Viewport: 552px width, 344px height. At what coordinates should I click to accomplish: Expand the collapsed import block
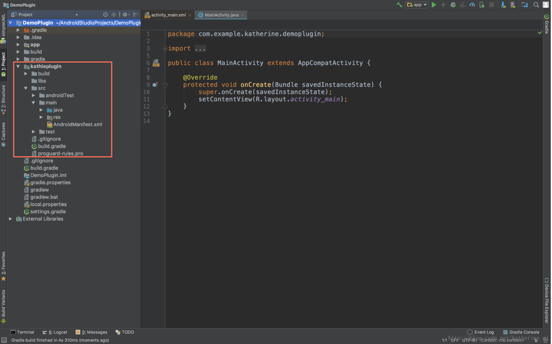pyautogui.click(x=165, y=48)
